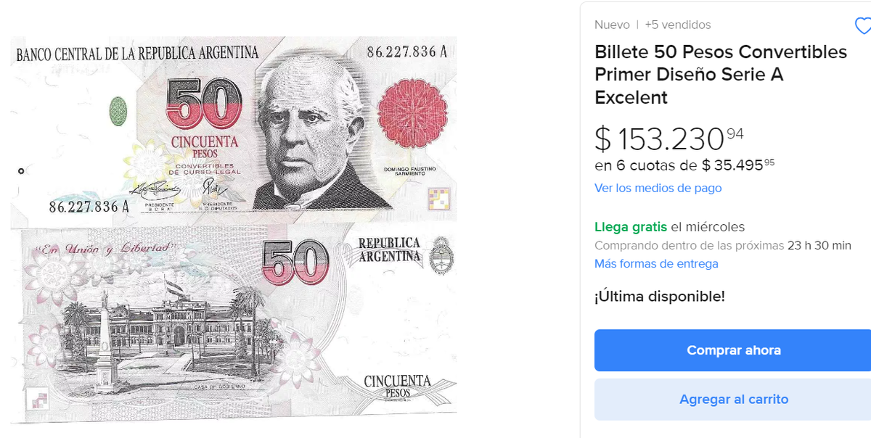Open Más formas de entrega link
This screenshot has height=438, width=871.
(656, 263)
